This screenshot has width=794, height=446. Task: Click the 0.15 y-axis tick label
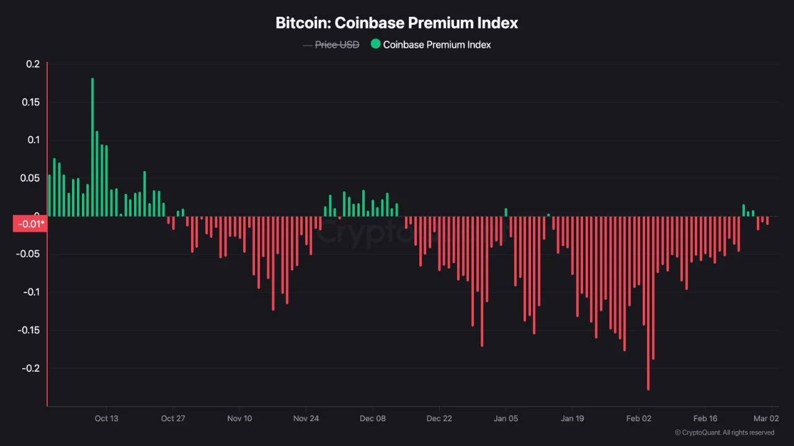point(30,102)
